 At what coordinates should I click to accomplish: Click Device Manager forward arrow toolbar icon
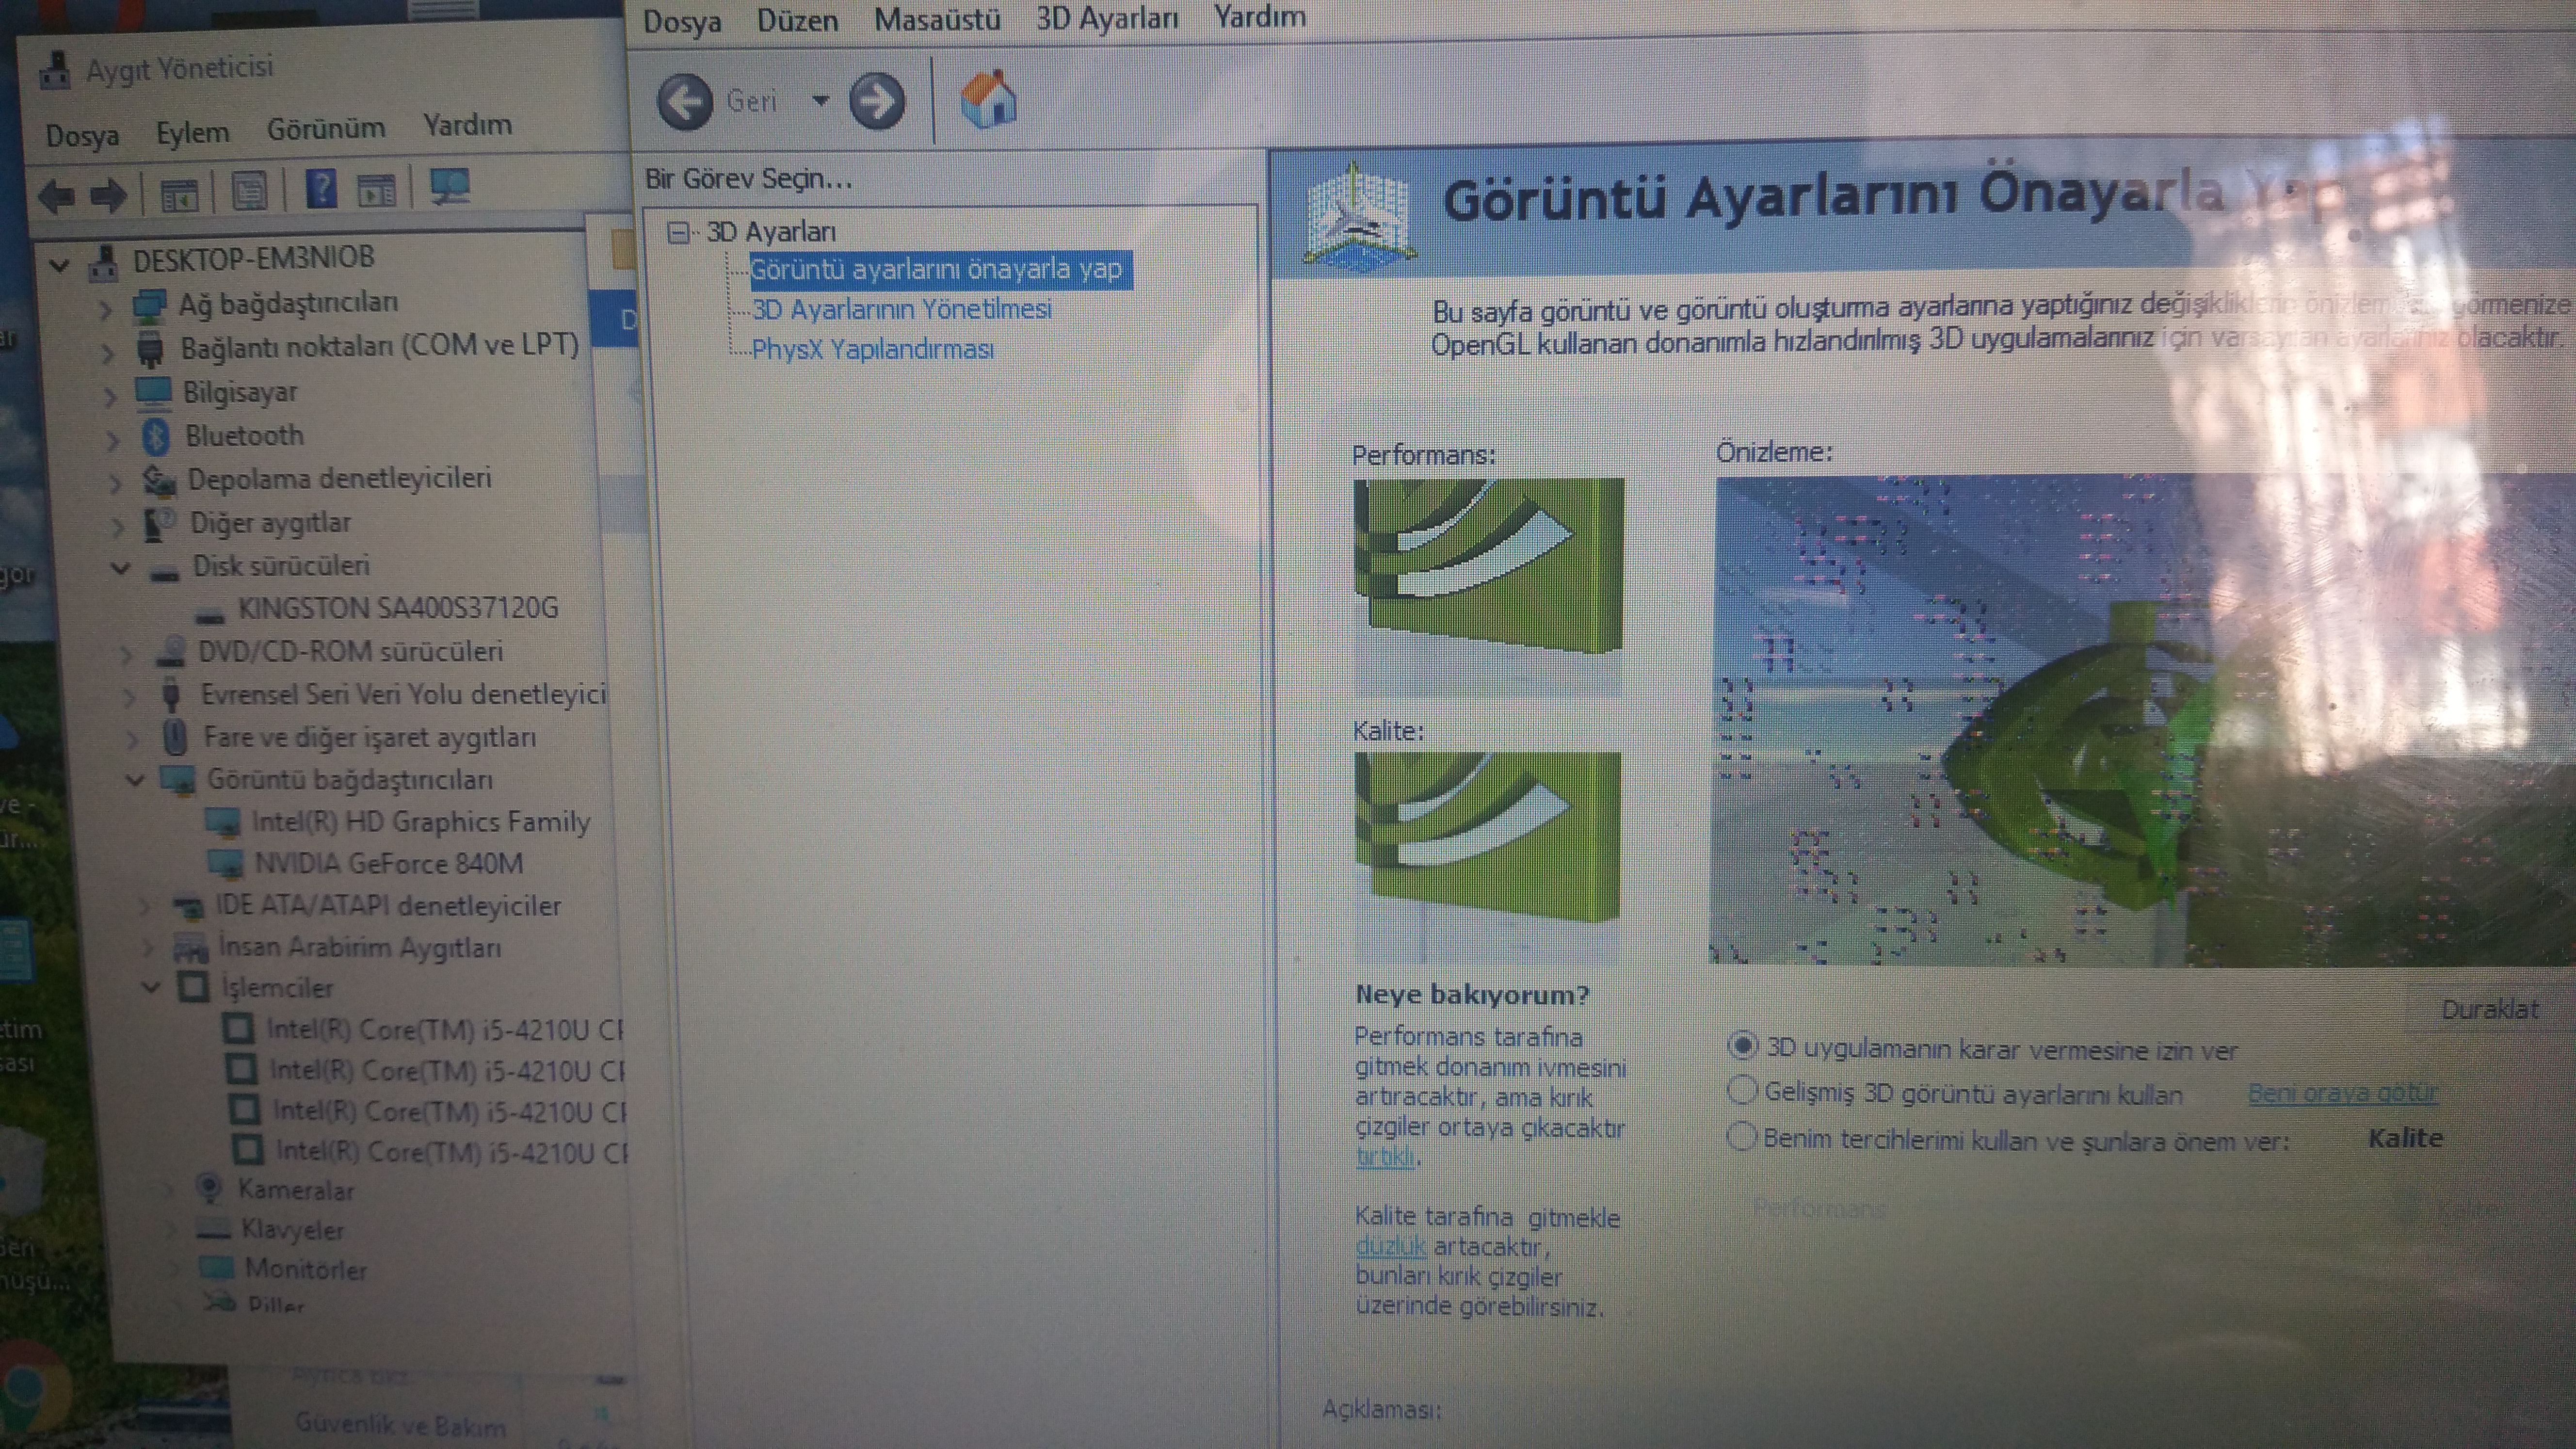tap(109, 195)
